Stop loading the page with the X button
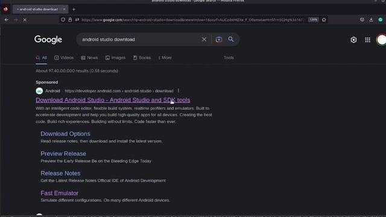This screenshot has height=217, width=386. (25, 20)
